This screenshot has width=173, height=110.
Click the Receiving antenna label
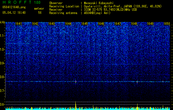point(63,13)
